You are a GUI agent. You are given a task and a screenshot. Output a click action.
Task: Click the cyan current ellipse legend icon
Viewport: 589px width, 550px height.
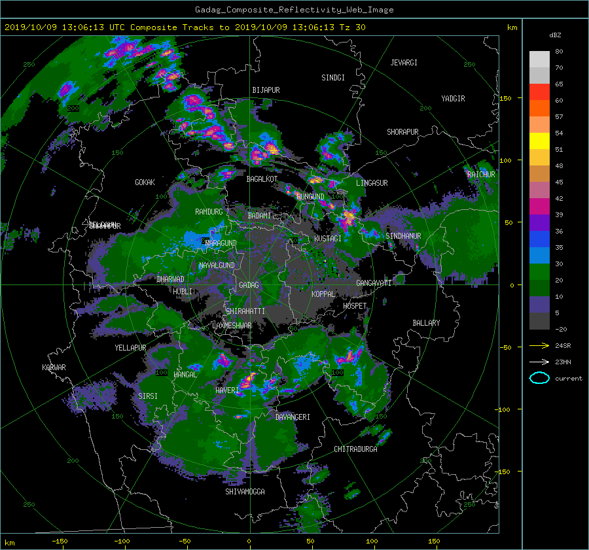(539, 378)
